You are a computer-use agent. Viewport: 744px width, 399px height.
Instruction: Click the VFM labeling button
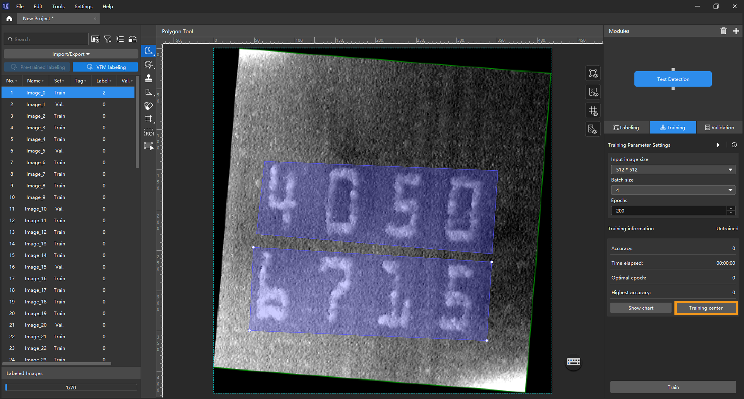105,67
